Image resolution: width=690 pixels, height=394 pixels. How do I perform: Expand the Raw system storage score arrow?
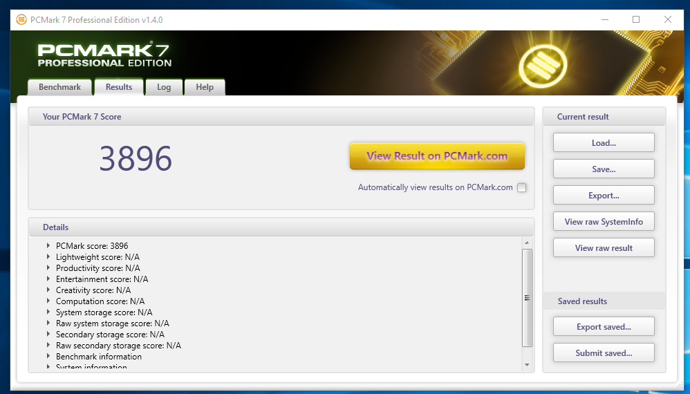[48, 323]
